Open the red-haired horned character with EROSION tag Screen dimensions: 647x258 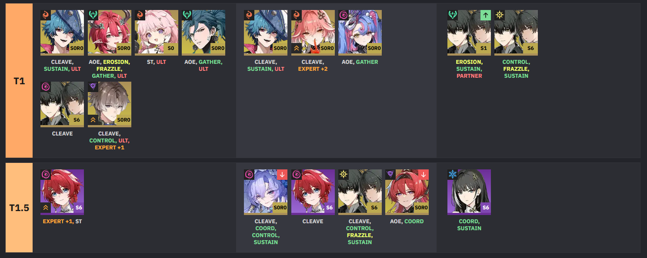(110, 33)
